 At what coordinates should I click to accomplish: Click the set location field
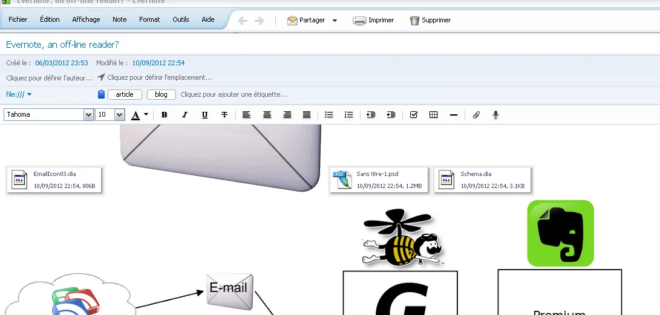[x=160, y=77]
